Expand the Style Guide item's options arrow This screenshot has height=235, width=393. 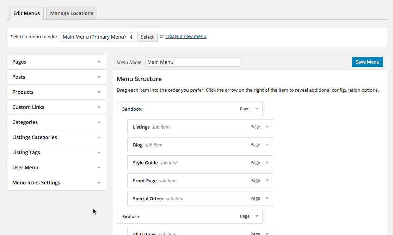point(267,163)
